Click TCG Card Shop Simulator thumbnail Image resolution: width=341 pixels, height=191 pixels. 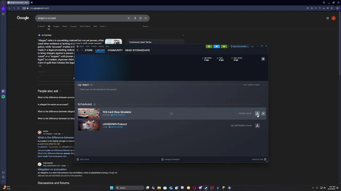point(89,114)
